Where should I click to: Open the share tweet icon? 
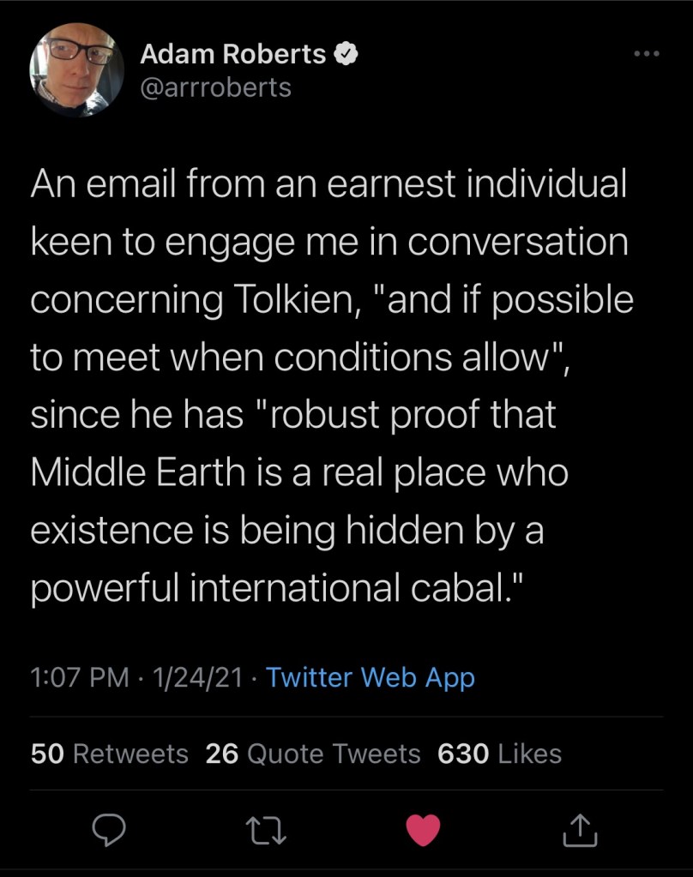click(x=579, y=829)
